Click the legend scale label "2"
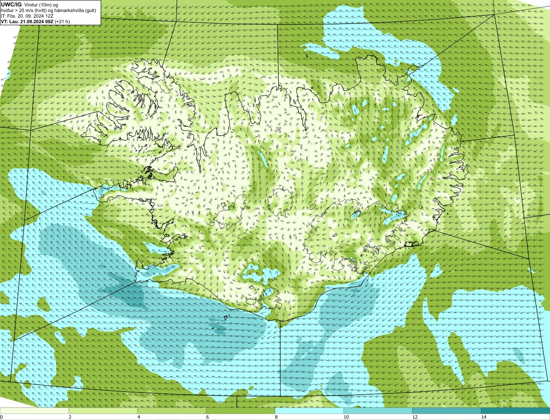The width and height of the screenshot is (550, 420). click(70, 417)
